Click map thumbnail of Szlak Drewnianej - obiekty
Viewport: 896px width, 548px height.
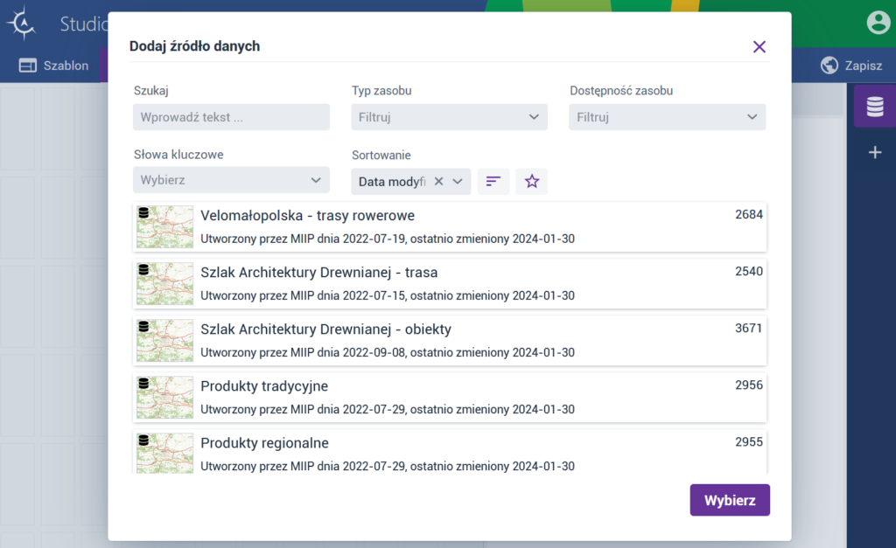pos(164,341)
